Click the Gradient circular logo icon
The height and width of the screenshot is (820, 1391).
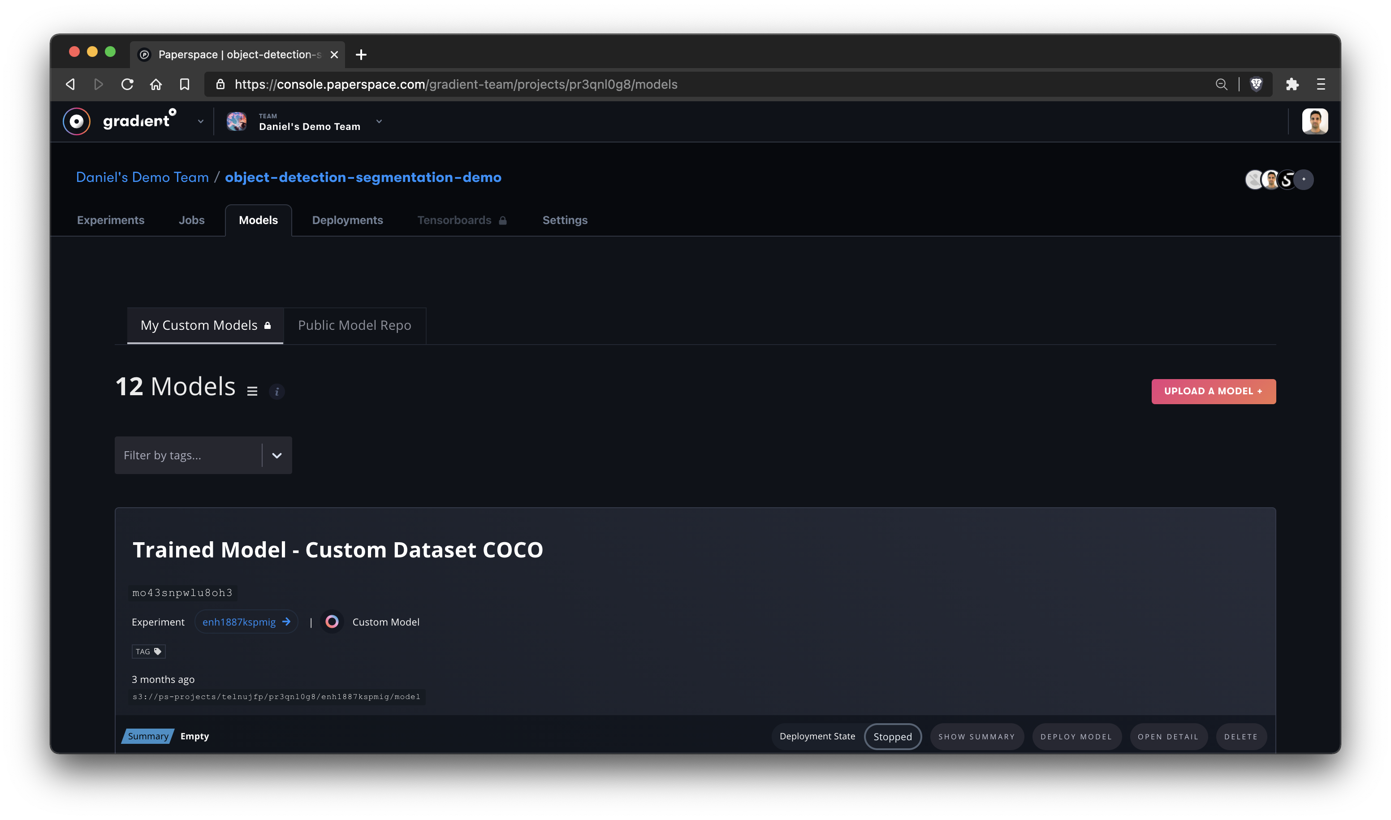76,121
